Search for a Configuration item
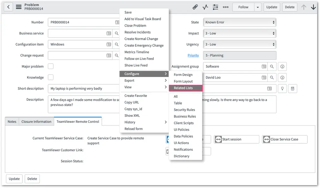320x188 pixels. tap(117, 44)
